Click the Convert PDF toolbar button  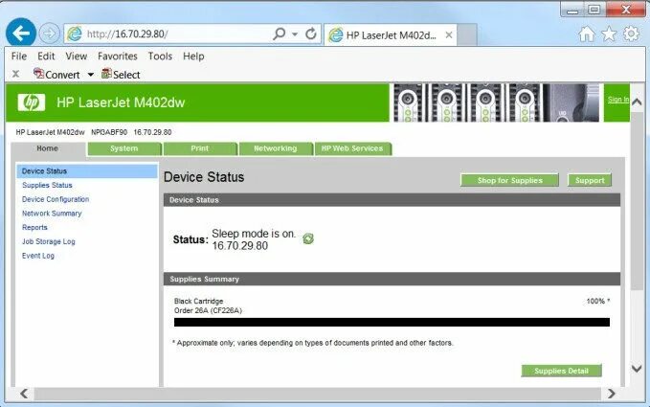pyautogui.click(x=56, y=75)
